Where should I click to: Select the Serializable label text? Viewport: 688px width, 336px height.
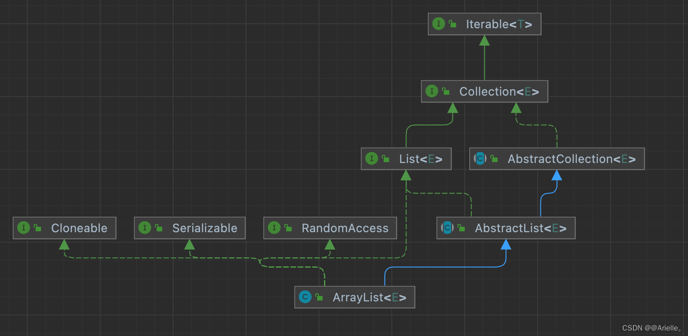[205, 228]
